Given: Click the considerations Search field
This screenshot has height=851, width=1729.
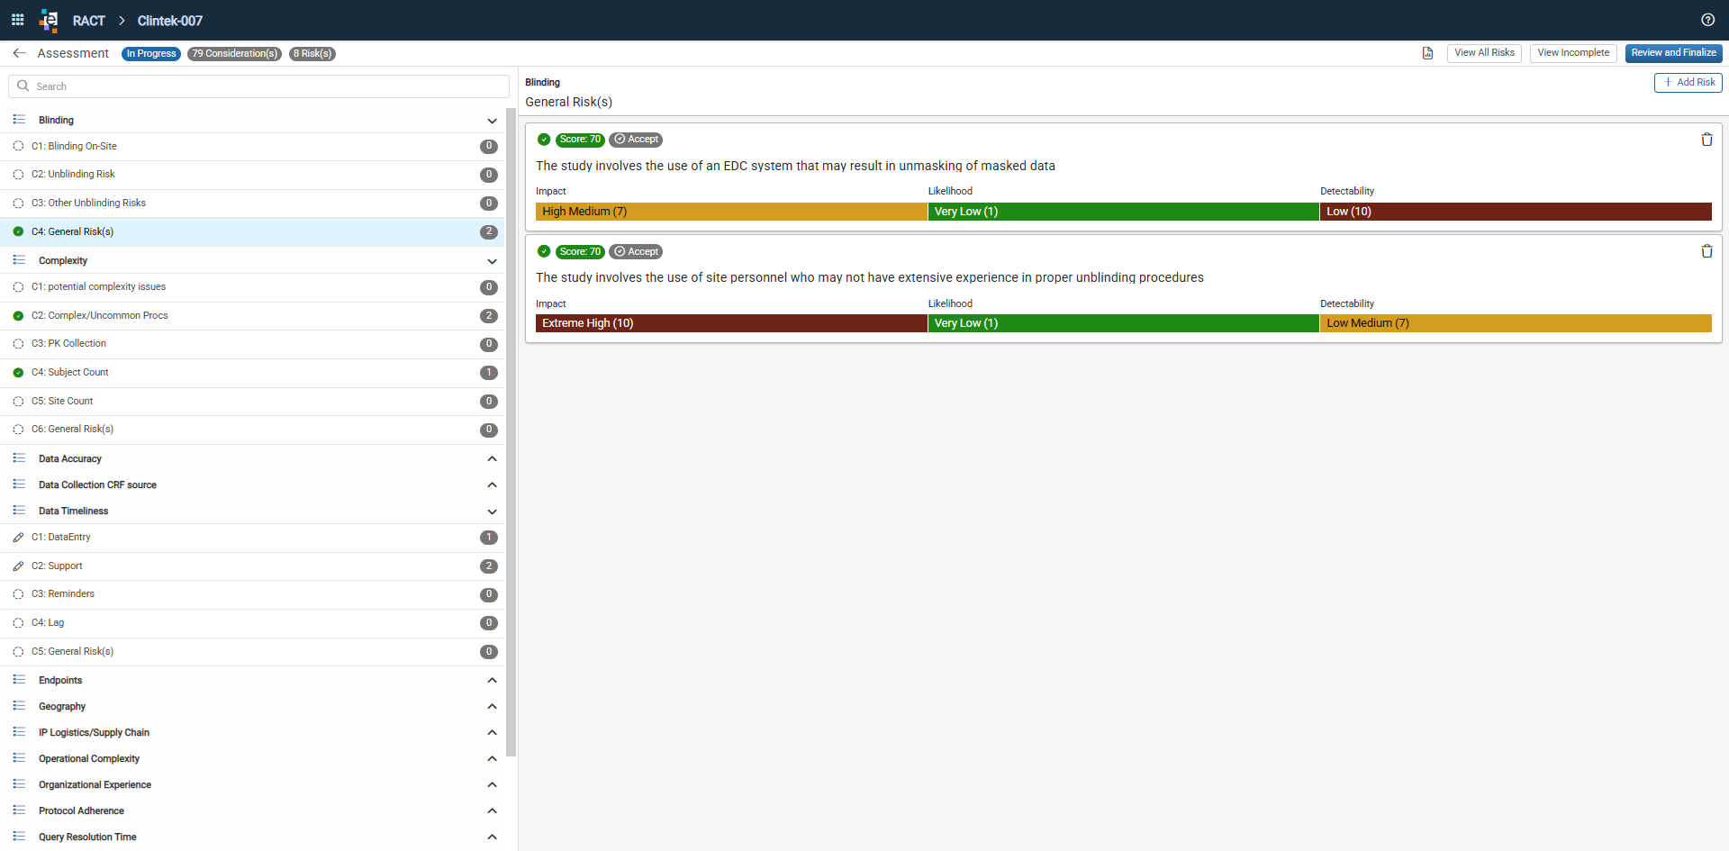Looking at the screenshot, I should point(258,86).
